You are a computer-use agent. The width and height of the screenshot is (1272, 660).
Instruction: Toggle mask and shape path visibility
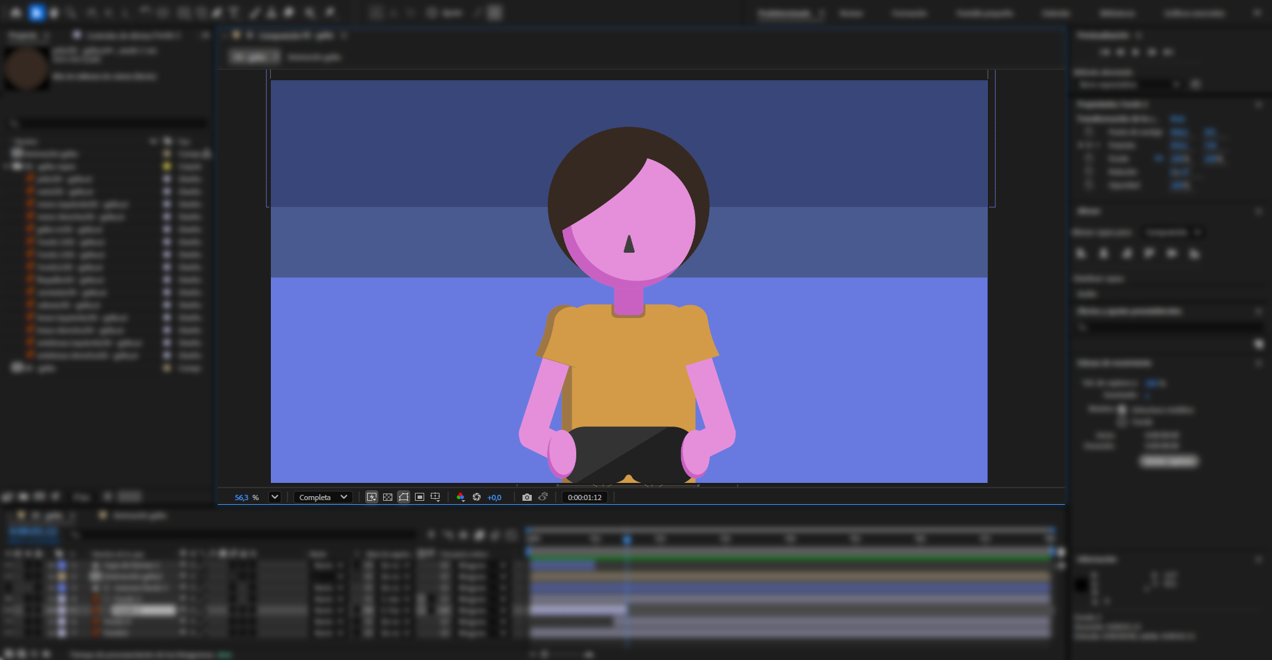404,497
